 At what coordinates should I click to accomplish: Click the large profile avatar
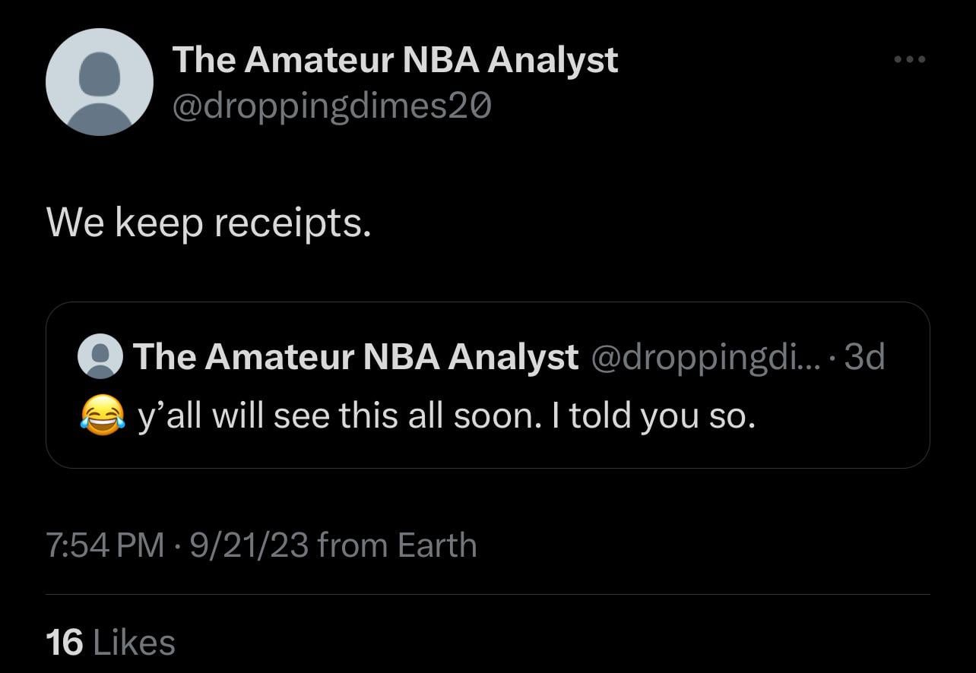[100, 82]
